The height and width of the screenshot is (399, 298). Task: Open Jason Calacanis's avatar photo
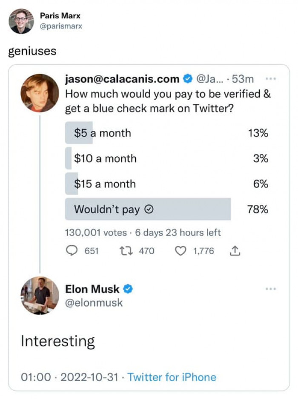[40, 93]
